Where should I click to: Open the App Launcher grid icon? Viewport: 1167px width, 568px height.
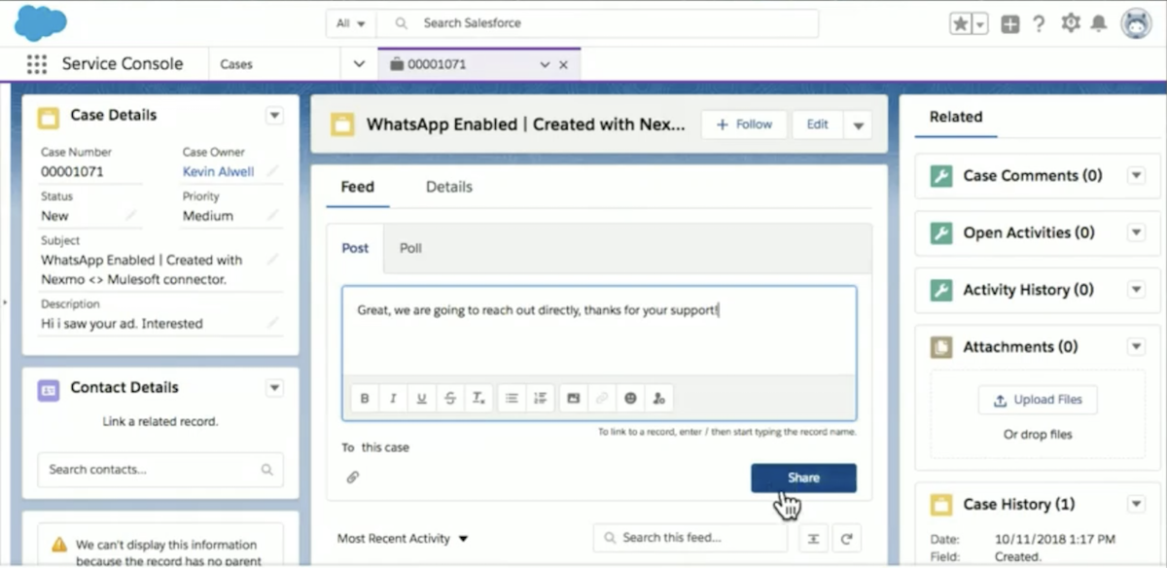point(37,64)
